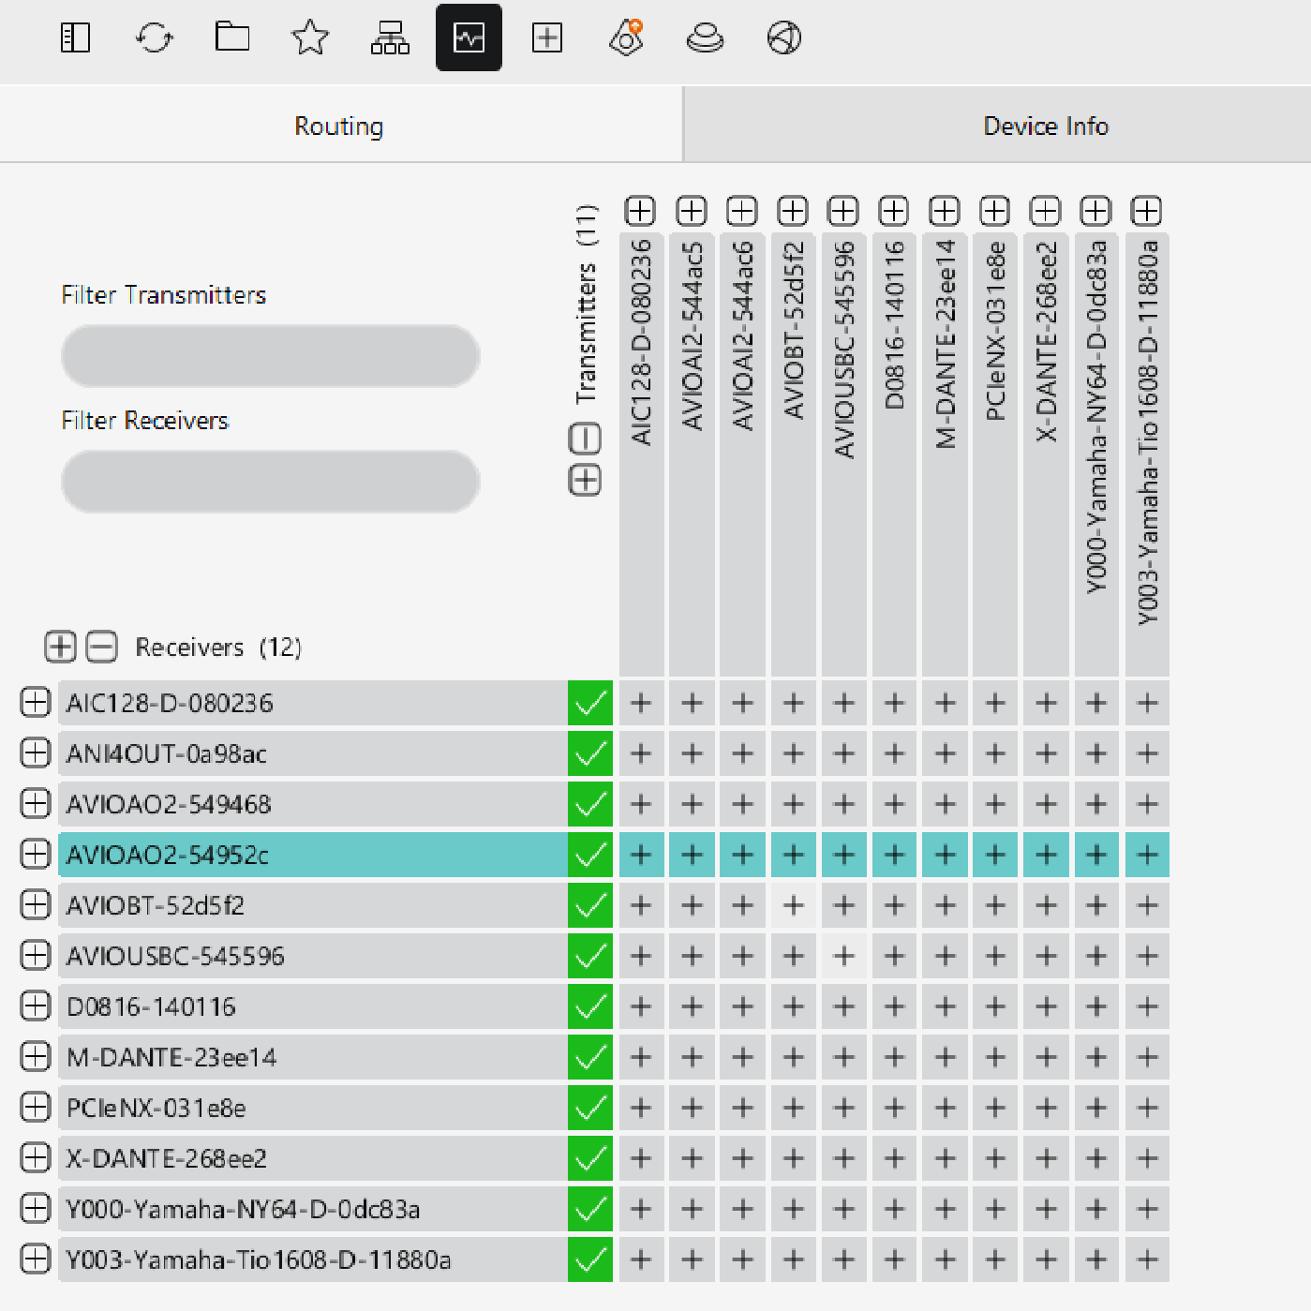Click the Filter Transmitters input field
Viewport: 1311px width, 1311px height.
tap(271, 356)
